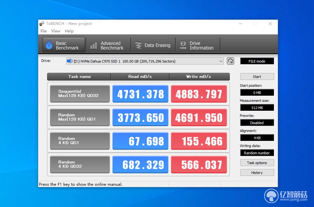Change Alignment 4 KB setting
This screenshot has width=314, height=207.
point(257,138)
